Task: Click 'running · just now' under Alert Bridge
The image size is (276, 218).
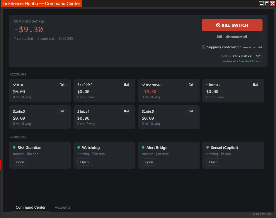Action: point(155,154)
